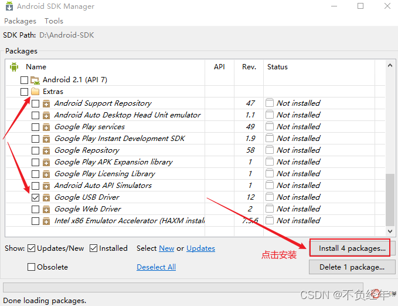
Task: Click the package icon for Google Web Driver
Action: pyautogui.click(x=46, y=209)
